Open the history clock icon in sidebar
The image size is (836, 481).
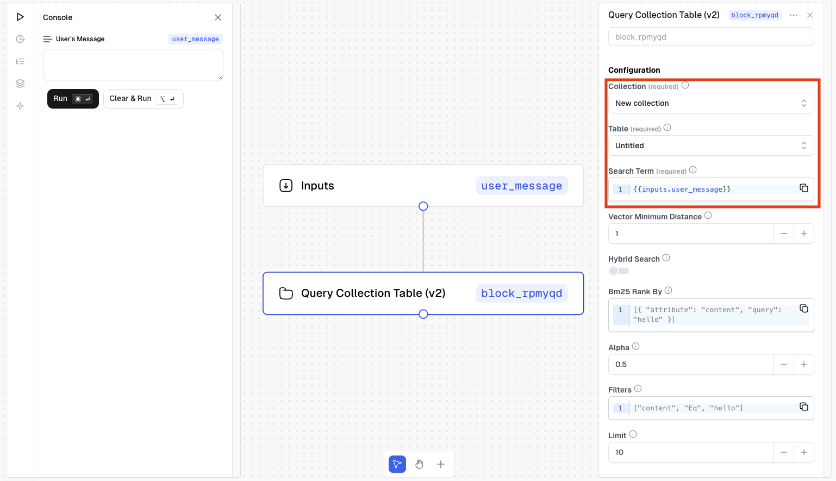(x=20, y=39)
